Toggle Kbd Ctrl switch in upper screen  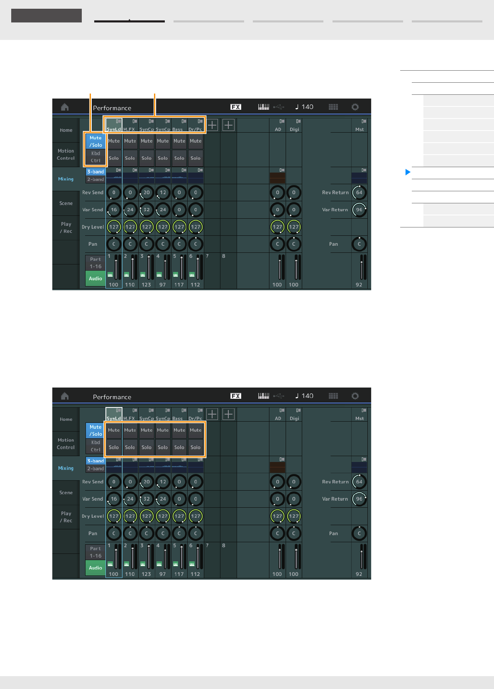[95, 157]
